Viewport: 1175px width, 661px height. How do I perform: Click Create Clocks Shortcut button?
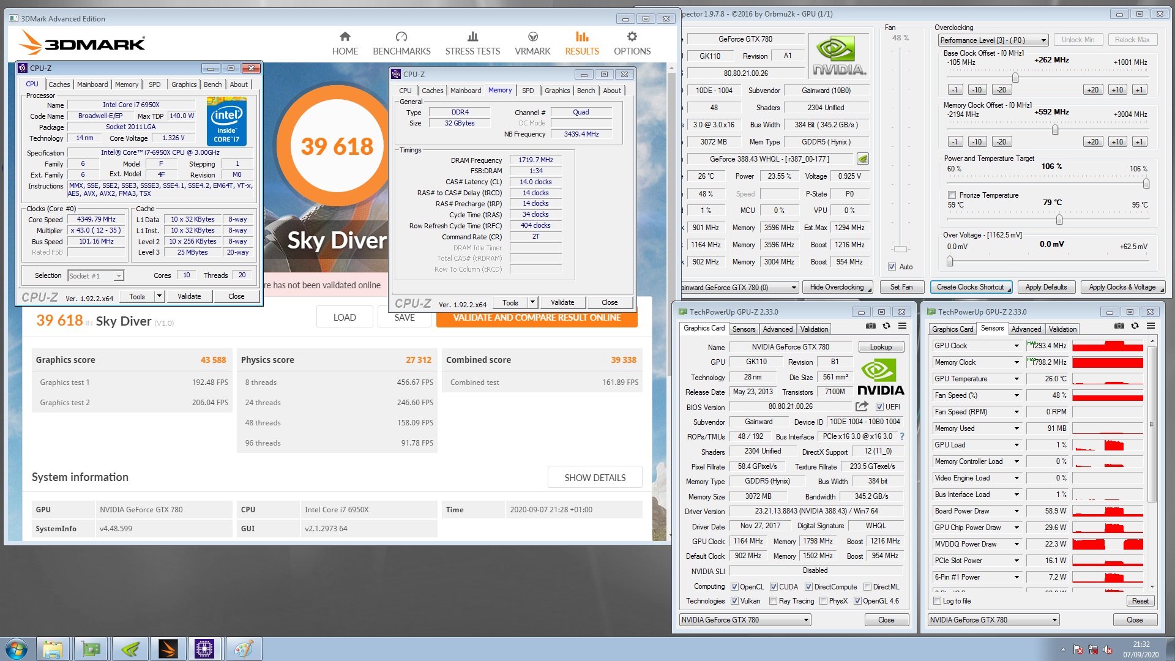971,287
